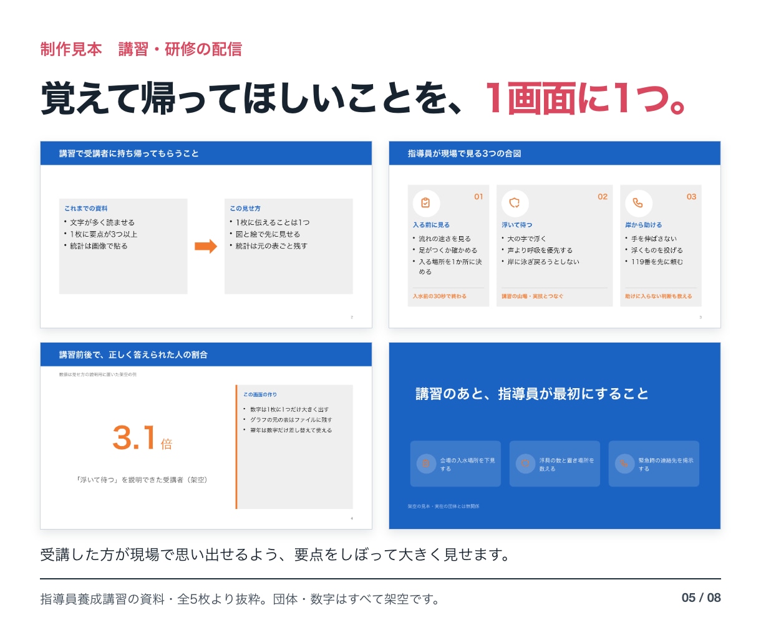Click the orange footnote 入水前の30秒で終わる
This screenshot has height=633, width=761.
(x=440, y=297)
